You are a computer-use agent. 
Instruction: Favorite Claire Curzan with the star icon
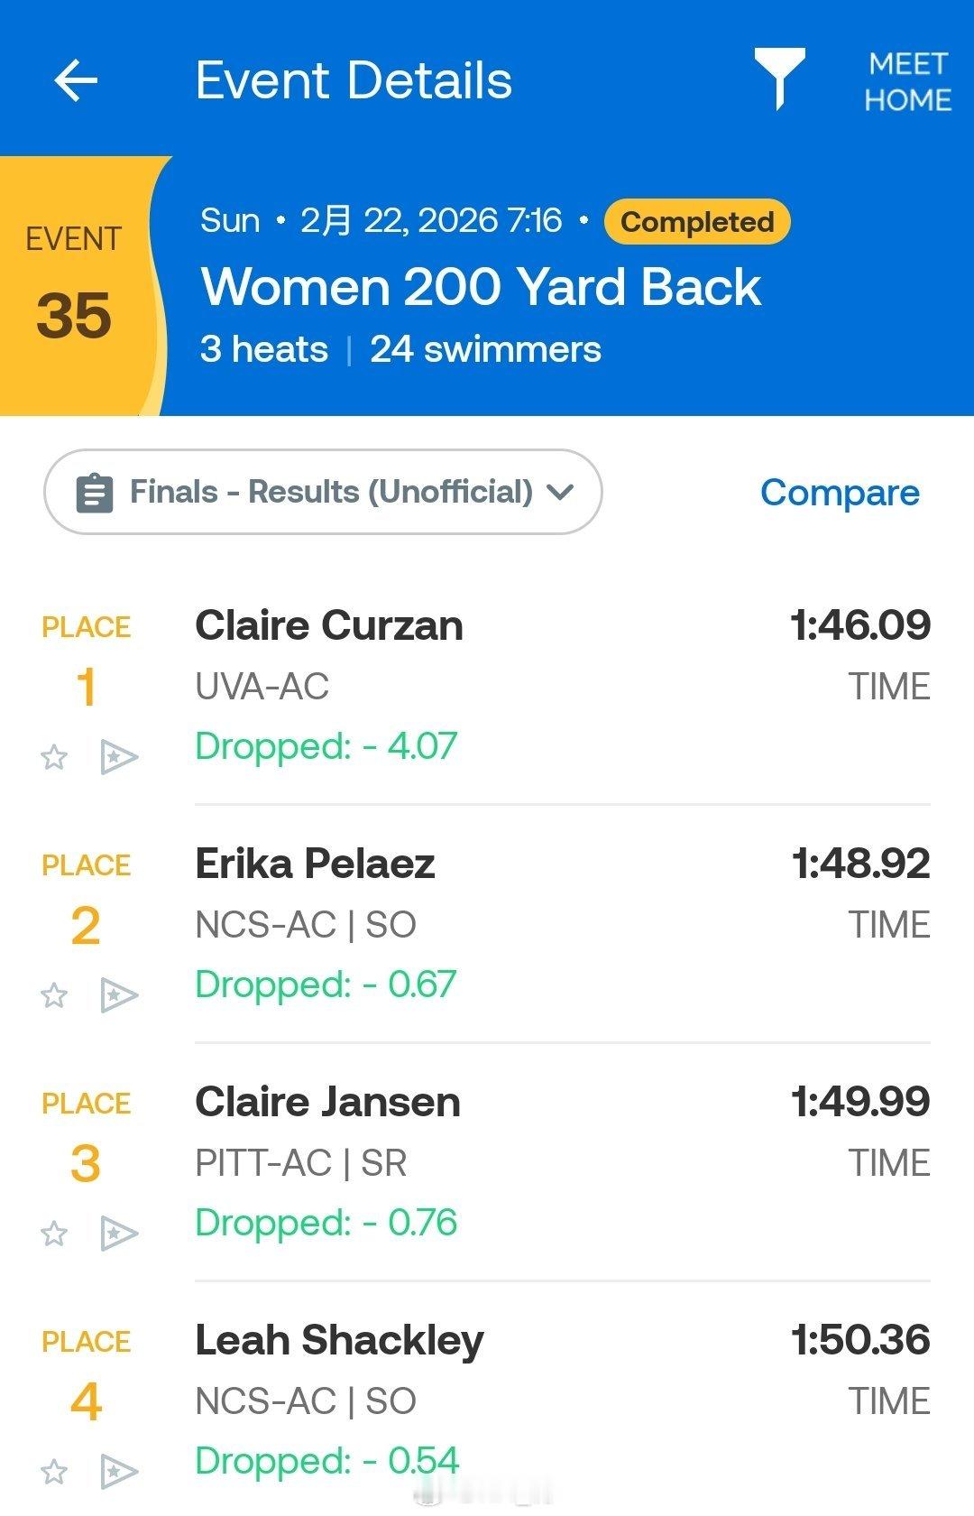pos(54,756)
